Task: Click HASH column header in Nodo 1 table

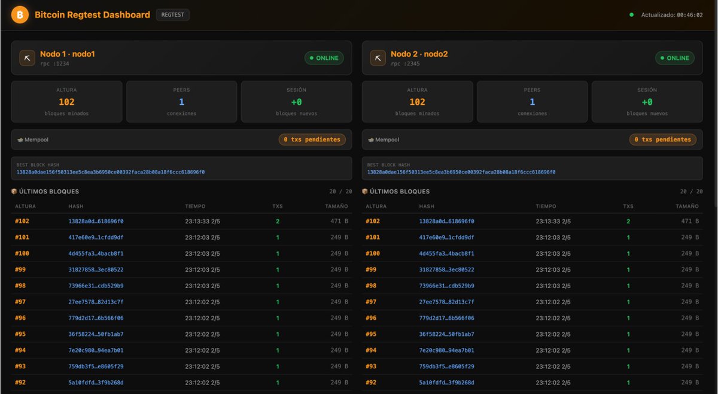Action: (x=75, y=206)
